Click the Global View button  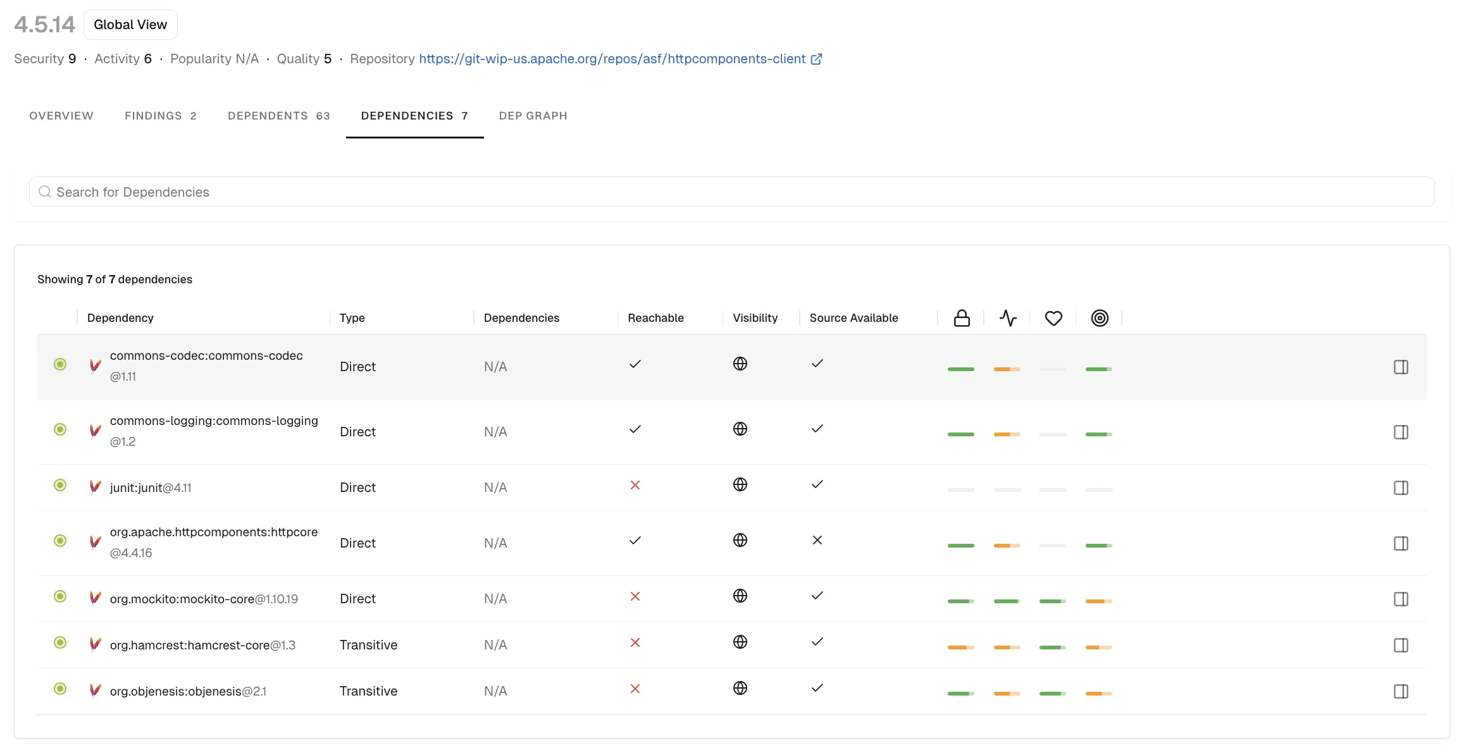130,25
